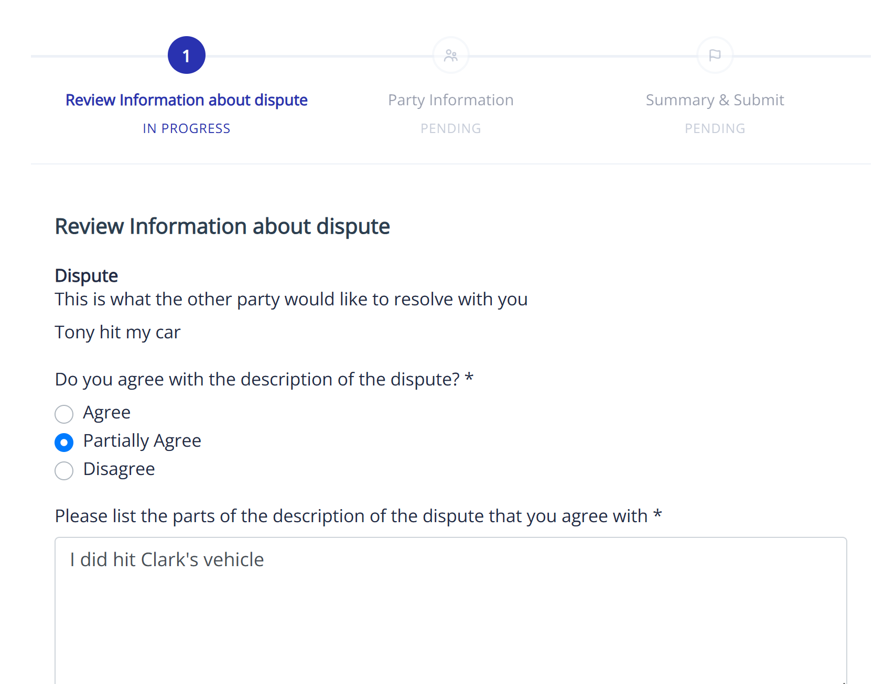Click PENDING status under Party Information
895x684 pixels.
tap(450, 128)
